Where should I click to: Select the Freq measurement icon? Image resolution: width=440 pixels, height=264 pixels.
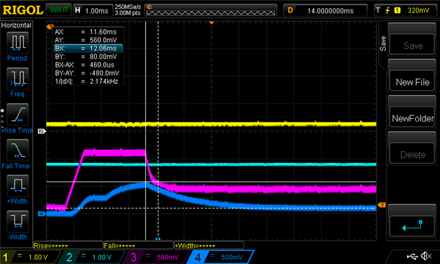pos(17,78)
